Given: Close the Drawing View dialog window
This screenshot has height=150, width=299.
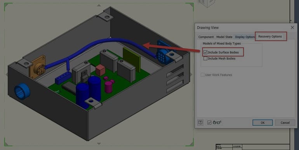Looking at the screenshot, I should [x=292, y=28].
